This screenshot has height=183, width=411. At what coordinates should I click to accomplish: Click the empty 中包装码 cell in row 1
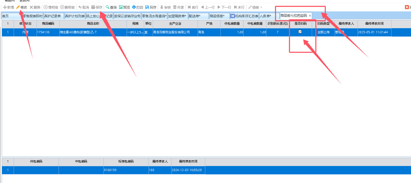coord(81,170)
